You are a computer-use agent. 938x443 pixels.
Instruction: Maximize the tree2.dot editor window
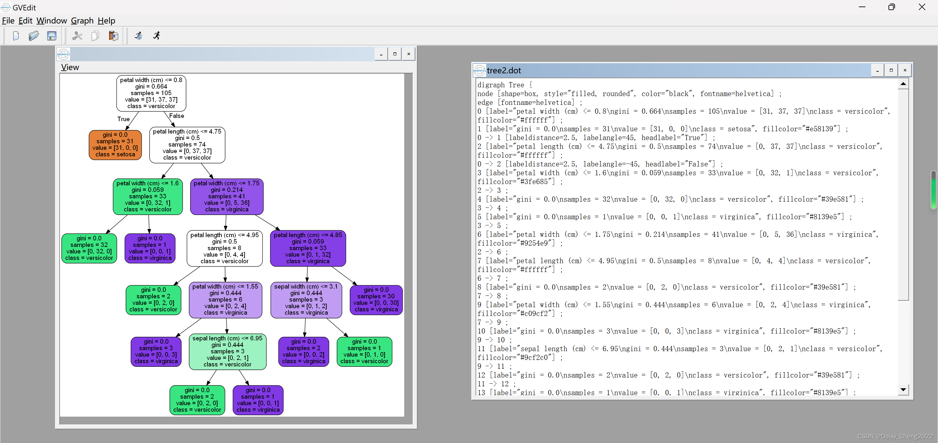point(891,70)
